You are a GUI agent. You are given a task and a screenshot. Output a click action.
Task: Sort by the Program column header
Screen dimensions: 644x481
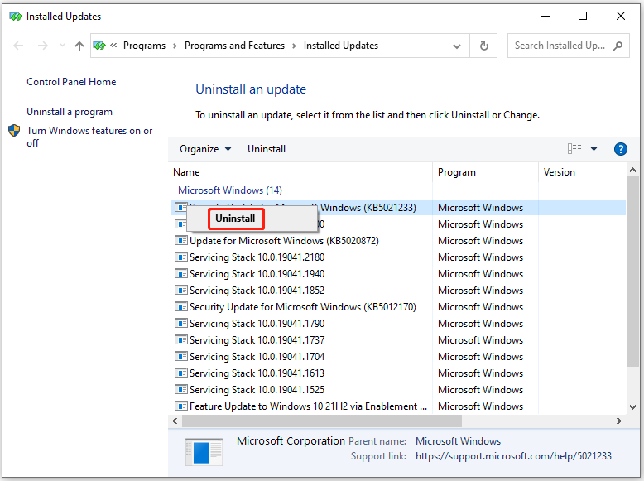485,172
